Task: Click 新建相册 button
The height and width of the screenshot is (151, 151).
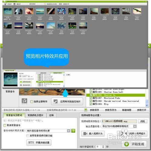Action: coord(127,110)
